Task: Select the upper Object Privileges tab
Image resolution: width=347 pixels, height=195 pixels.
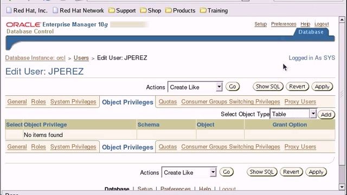Action: point(127,102)
